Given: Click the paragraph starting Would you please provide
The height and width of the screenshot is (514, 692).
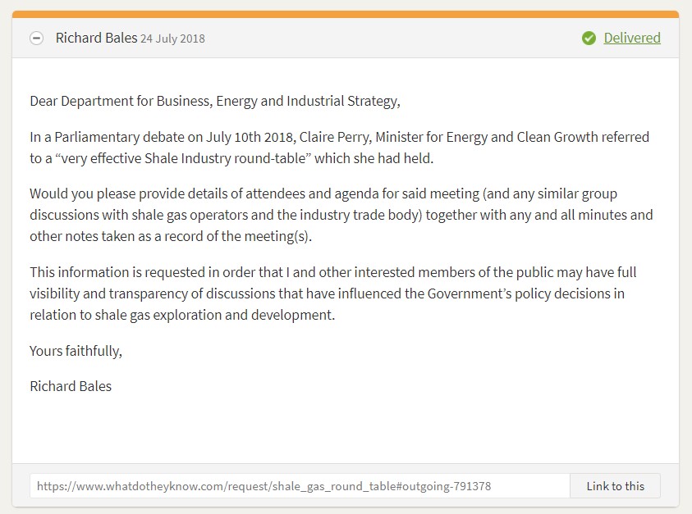Looking at the screenshot, I should click(x=341, y=215).
